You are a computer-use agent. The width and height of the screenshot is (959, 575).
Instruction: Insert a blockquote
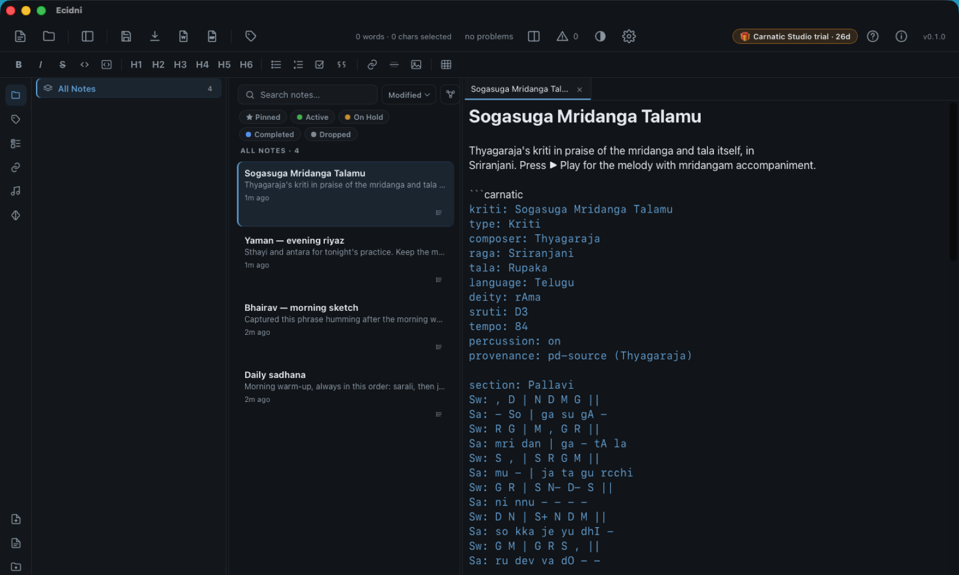[342, 65]
